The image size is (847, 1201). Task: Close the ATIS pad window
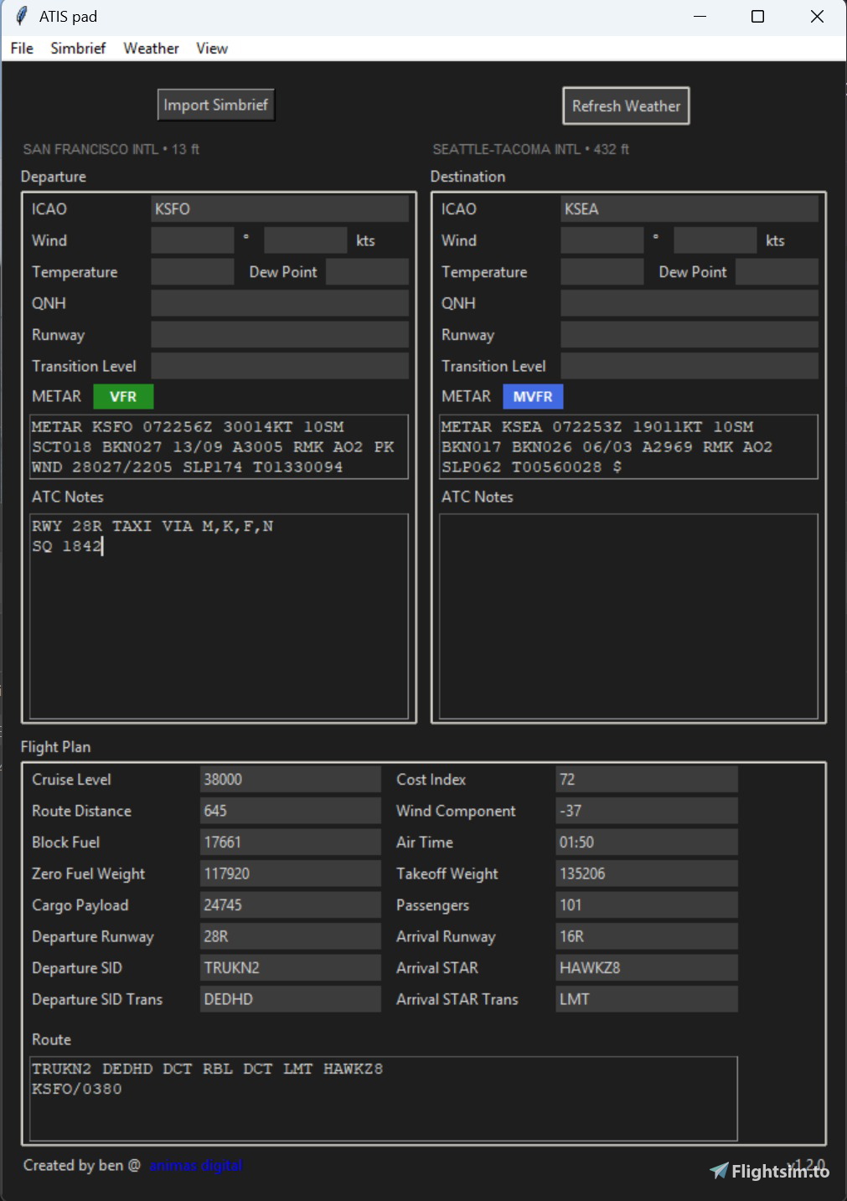(x=817, y=16)
